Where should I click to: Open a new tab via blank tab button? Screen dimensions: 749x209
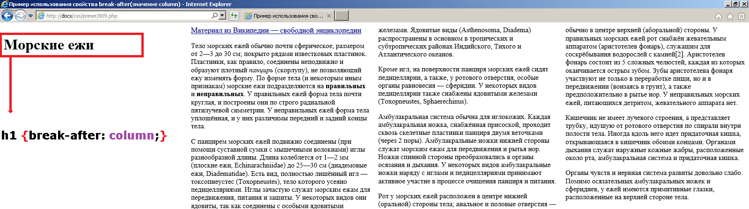click(342, 16)
